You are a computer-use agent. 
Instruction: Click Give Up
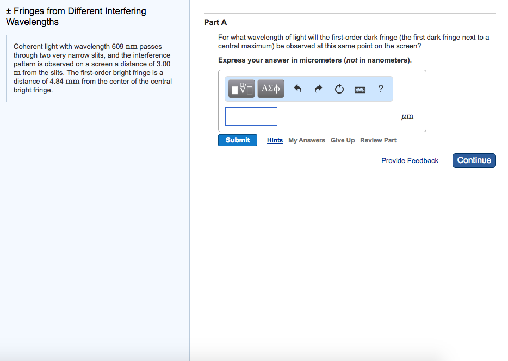click(x=343, y=140)
